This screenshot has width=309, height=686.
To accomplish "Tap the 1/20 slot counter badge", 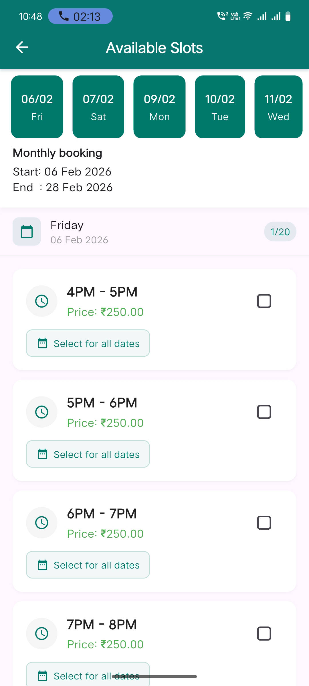I will click(280, 232).
